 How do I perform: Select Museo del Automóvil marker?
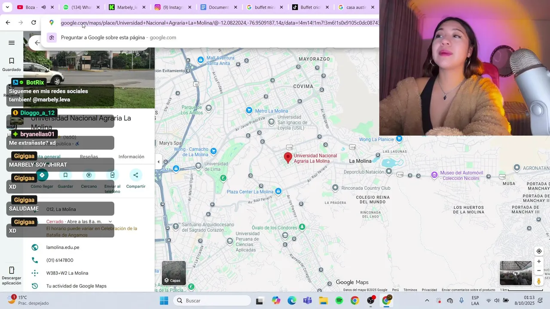pyautogui.click(x=434, y=175)
